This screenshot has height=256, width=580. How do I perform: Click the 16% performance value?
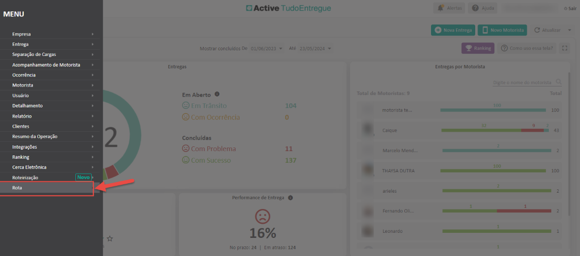click(x=263, y=233)
